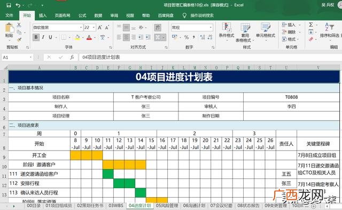
Task: Switch to 00目录 sheet tab
Action: click(x=34, y=205)
